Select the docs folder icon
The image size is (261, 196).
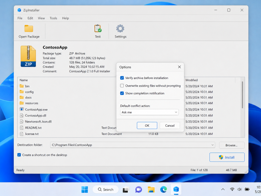[x=22, y=97]
